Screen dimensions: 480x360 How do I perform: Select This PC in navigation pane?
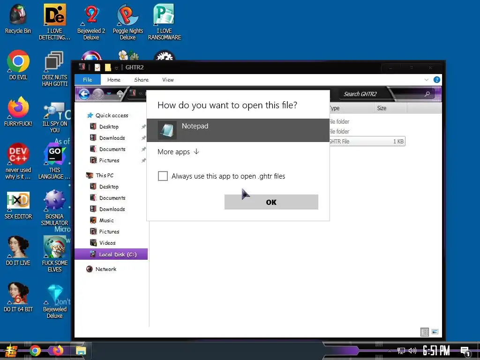105,175
